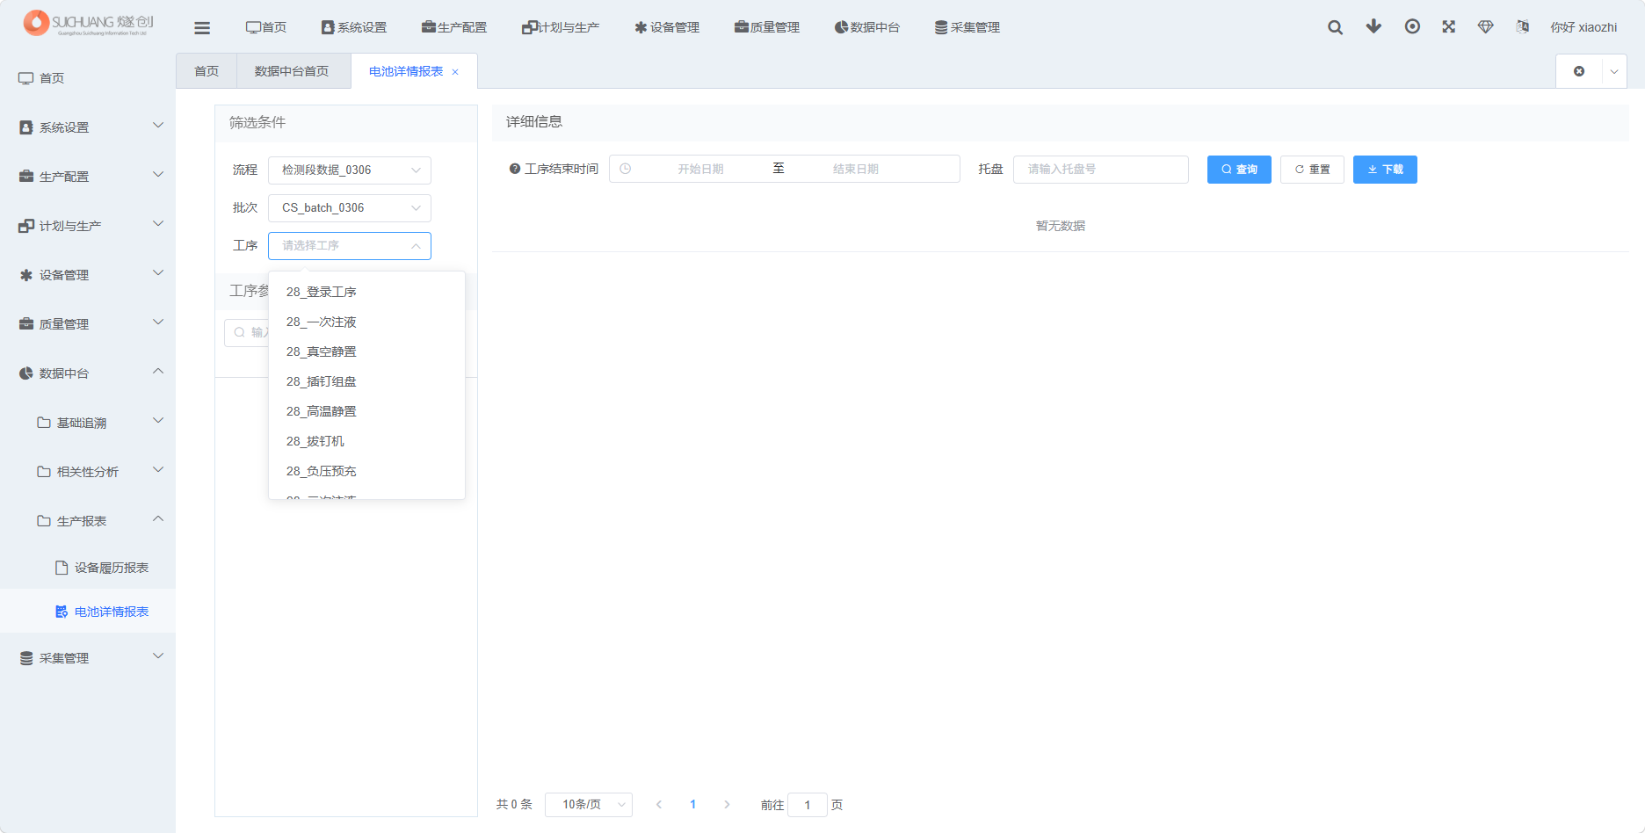Viewport: 1645px width, 833px height.
Task: Expand 采集管理 in the sidebar
Action: click(x=88, y=658)
